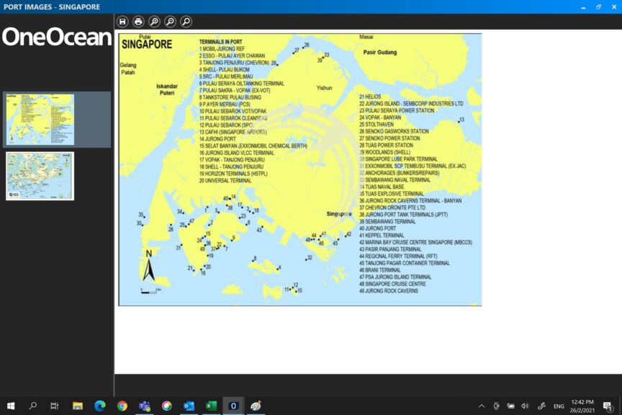Select the second ISS map thumbnail
Screen dimensions: 622x415
(40, 176)
